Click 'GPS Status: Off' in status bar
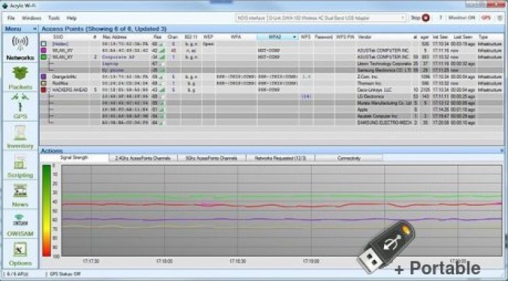Screen dimensions: 508x281 tap(65, 274)
